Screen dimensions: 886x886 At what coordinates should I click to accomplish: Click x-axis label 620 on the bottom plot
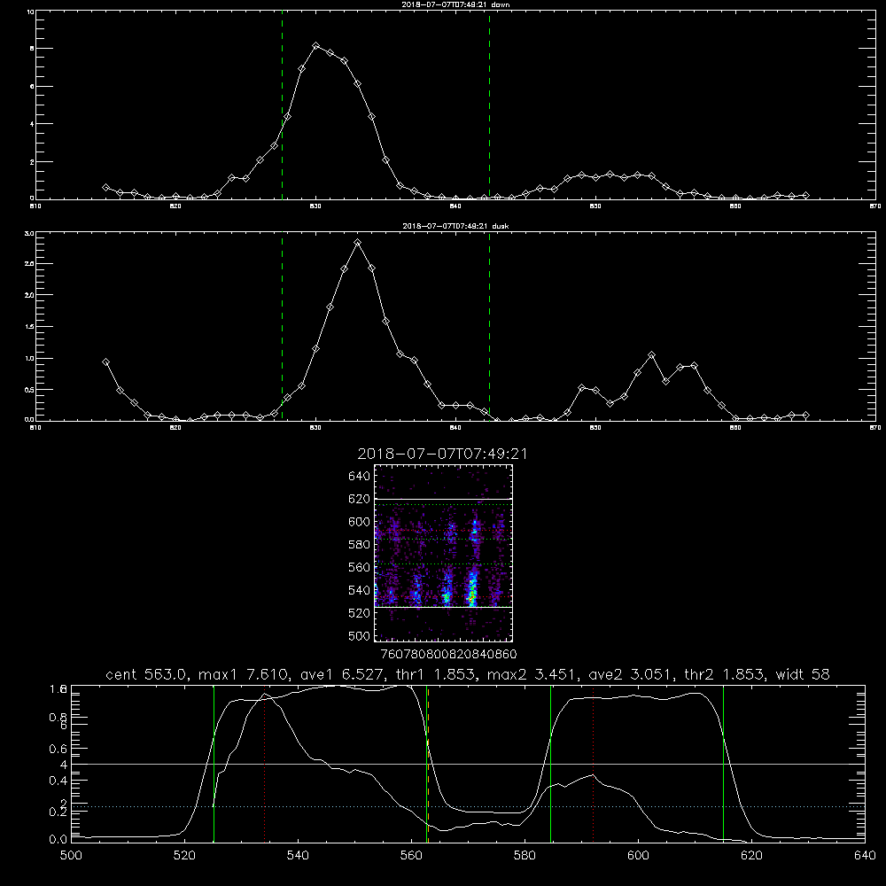click(751, 856)
